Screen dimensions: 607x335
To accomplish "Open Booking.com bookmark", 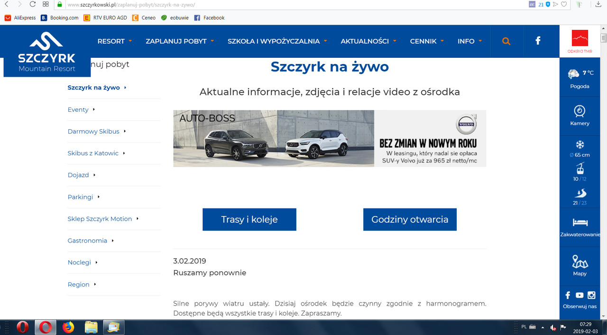I will (x=59, y=18).
